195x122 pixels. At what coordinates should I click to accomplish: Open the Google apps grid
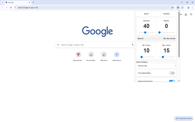191,14
